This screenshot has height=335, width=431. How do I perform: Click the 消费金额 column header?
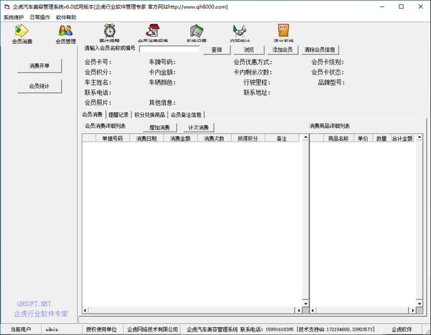[180, 138]
